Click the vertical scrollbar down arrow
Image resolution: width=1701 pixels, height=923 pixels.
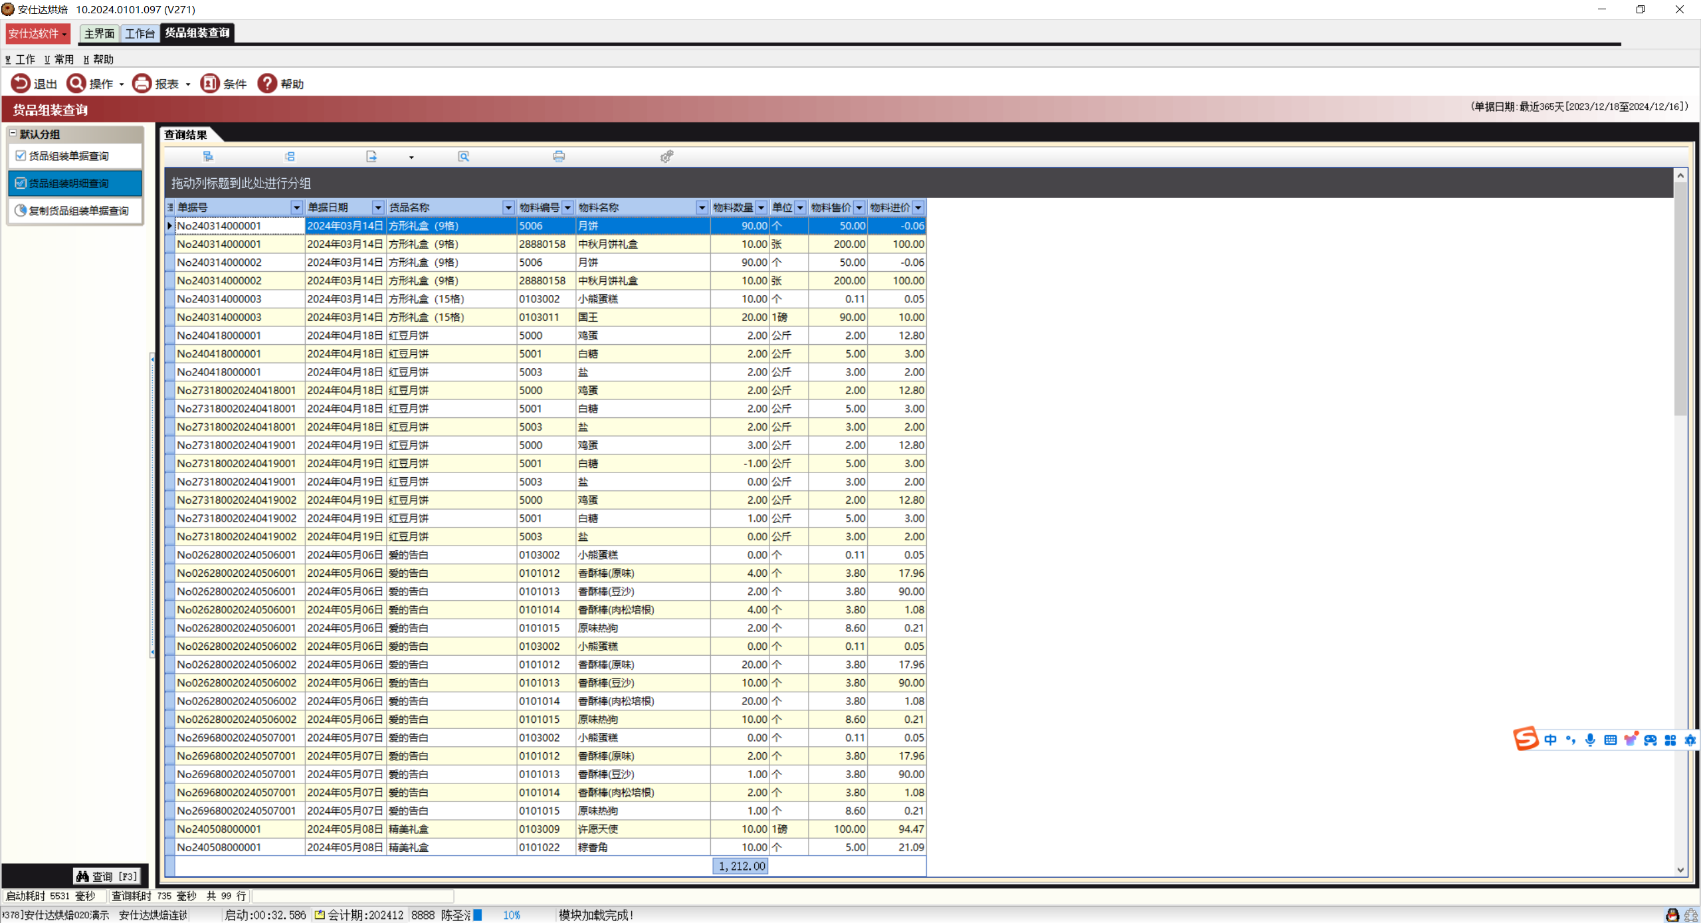(x=1680, y=870)
